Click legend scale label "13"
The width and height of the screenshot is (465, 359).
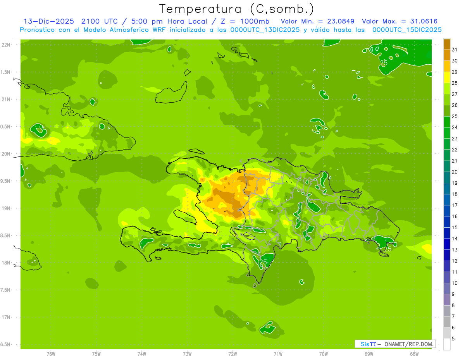click(x=455, y=250)
